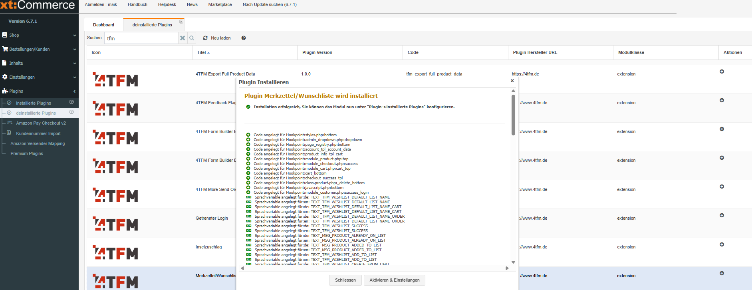Open Amazon Pay Checkout v2
The image size is (752, 290).
(41, 123)
